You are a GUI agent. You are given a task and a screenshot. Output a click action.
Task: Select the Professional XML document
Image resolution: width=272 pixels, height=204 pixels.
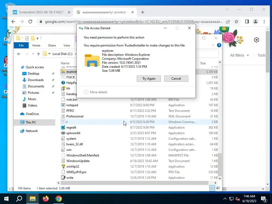[x=75, y=116]
